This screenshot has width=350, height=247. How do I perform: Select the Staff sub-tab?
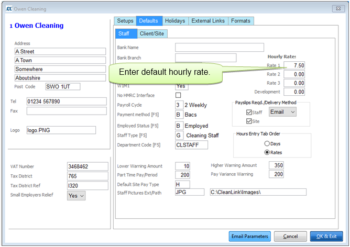126,33
